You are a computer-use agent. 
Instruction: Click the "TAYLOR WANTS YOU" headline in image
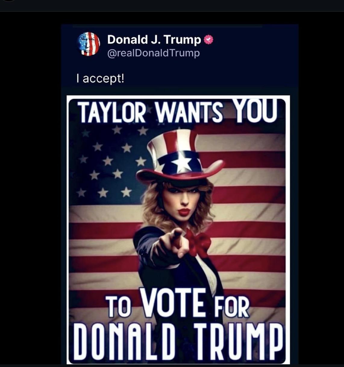coord(178,112)
